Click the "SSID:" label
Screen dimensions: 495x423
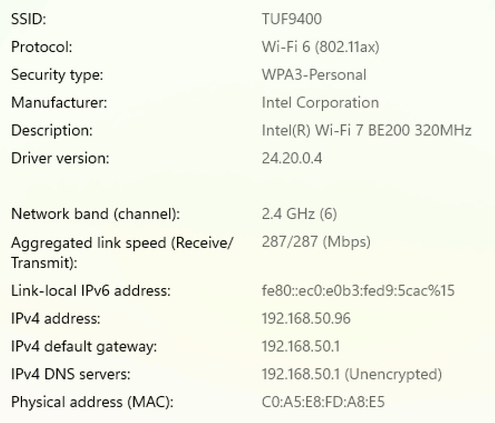coord(28,19)
